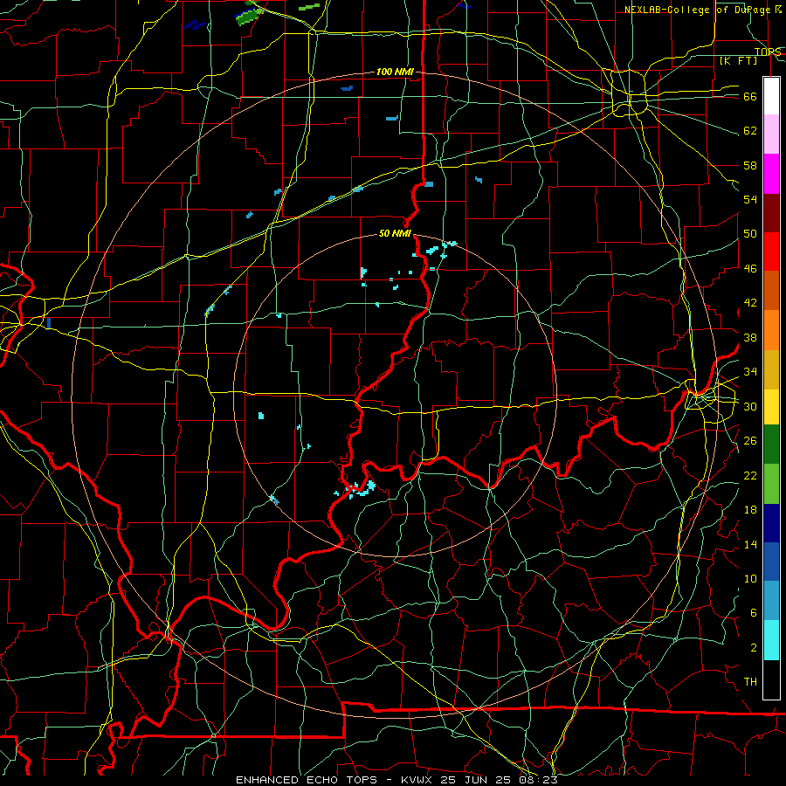
Task: Click the TH legend label
Action: click(750, 682)
